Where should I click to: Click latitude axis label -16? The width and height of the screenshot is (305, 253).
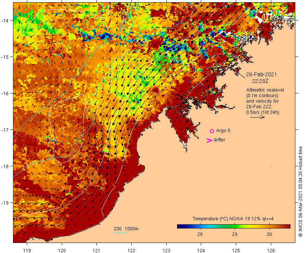pos(4,93)
